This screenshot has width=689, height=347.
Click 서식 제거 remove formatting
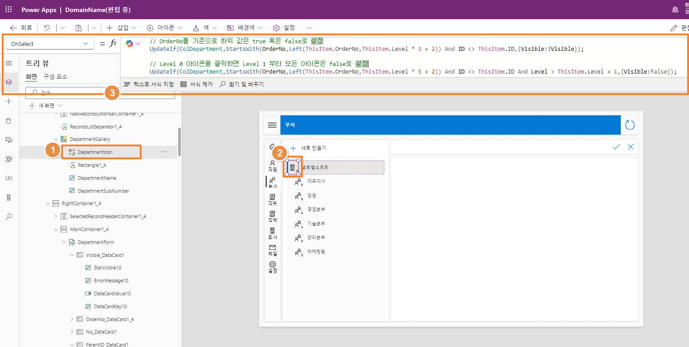196,84
